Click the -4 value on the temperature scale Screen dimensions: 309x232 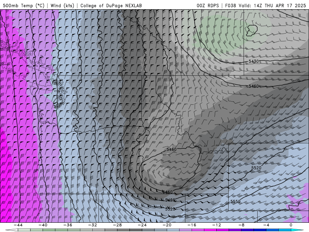pyautogui.click(x=266, y=225)
